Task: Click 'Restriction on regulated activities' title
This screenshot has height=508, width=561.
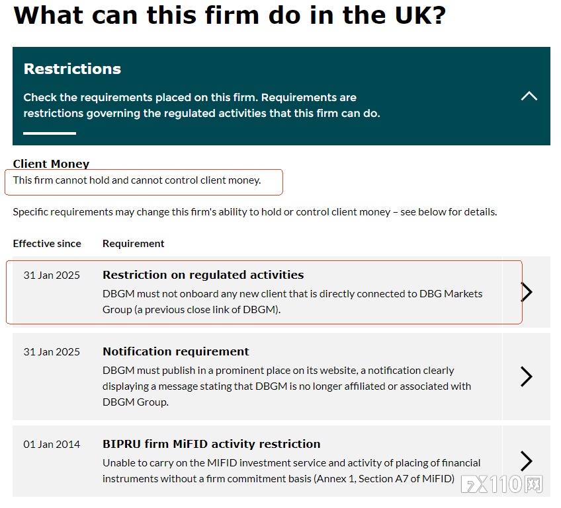Action: tap(203, 275)
